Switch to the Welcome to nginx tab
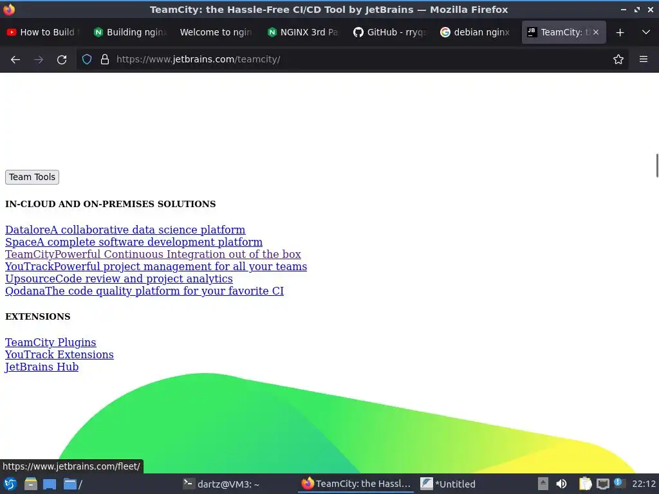The height and width of the screenshot is (494, 659). (x=216, y=32)
